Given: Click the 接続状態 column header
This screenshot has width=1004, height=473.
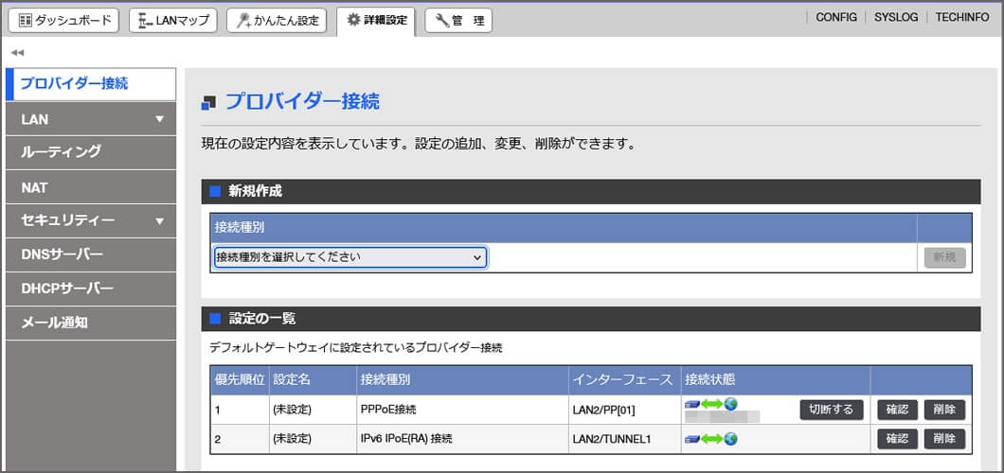Looking at the screenshot, I should pyautogui.click(x=775, y=379).
